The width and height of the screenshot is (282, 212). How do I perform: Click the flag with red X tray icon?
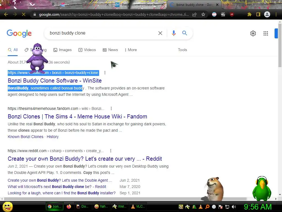(x=221, y=207)
